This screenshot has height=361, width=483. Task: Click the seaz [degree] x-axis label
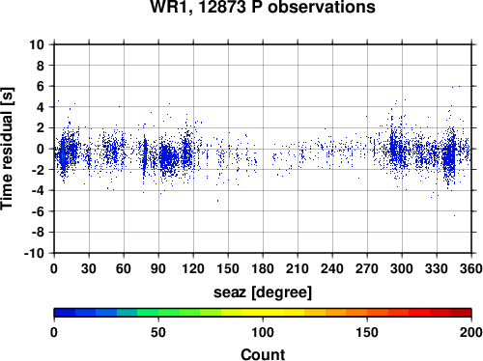(x=263, y=292)
